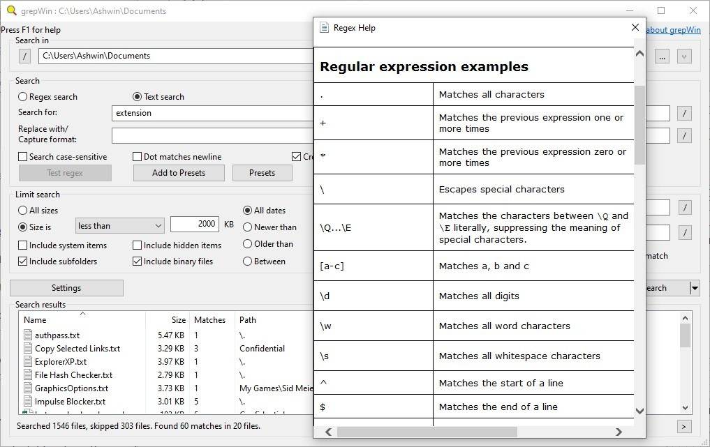Image resolution: width=710 pixels, height=447 pixels.
Task: Click the Matches all whitespace characters row
Action: 473,356
